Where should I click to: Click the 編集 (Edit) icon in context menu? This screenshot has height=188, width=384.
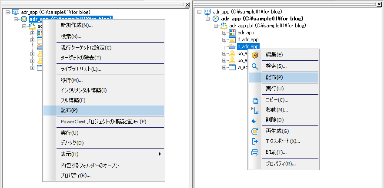pyautogui.click(x=255, y=55)
